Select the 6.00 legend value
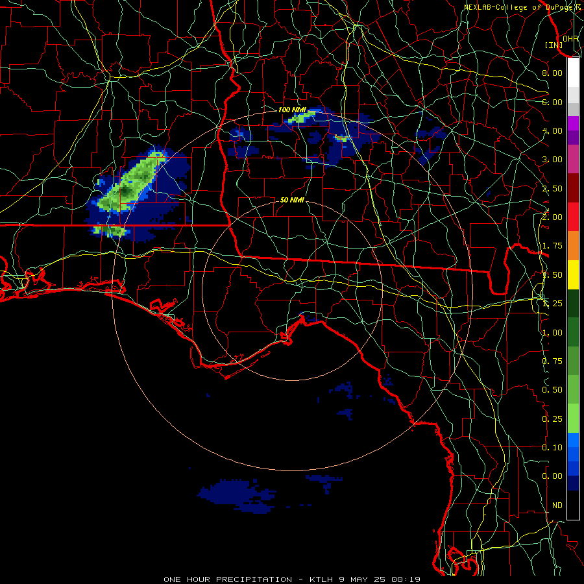This screenshot has height=584, width=584. pos(552,102)
